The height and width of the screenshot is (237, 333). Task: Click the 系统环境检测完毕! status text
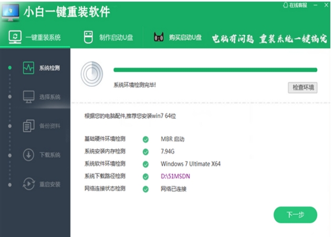click(x=134, y=85)
